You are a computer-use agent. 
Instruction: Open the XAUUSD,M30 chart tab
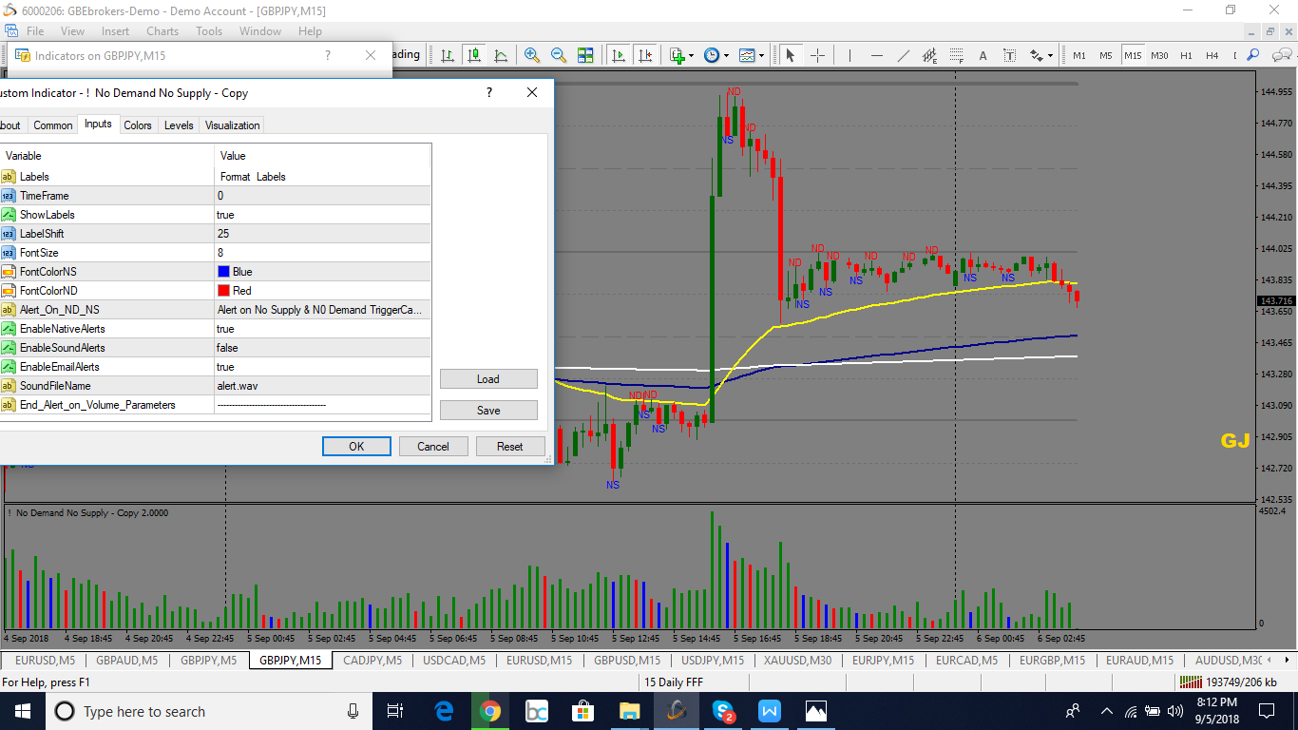(796, 660)
